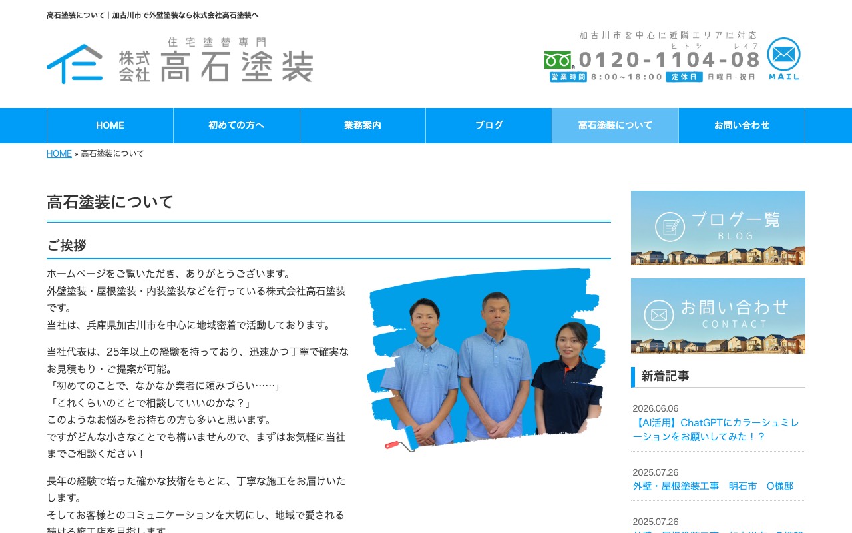This screenshot has width=852, height=533.
Task: Click the ご挨拶 section heading
Action: coord(67,245)
